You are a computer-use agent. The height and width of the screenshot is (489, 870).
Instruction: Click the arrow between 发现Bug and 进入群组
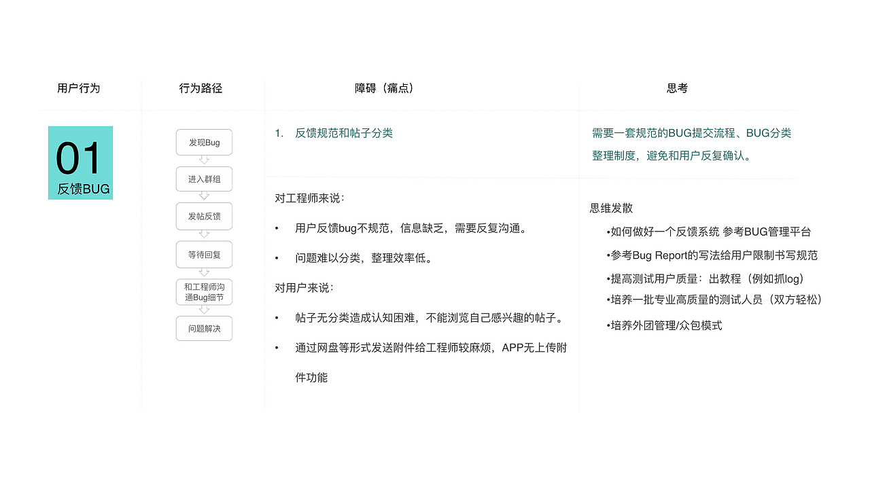204,160
